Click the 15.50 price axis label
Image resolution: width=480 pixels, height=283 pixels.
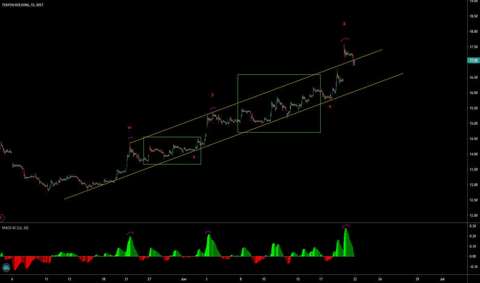click(473, 108)
